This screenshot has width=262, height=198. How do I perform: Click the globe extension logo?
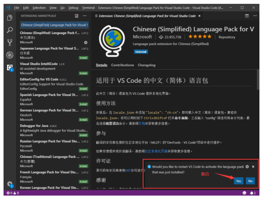tap(112, 41)
